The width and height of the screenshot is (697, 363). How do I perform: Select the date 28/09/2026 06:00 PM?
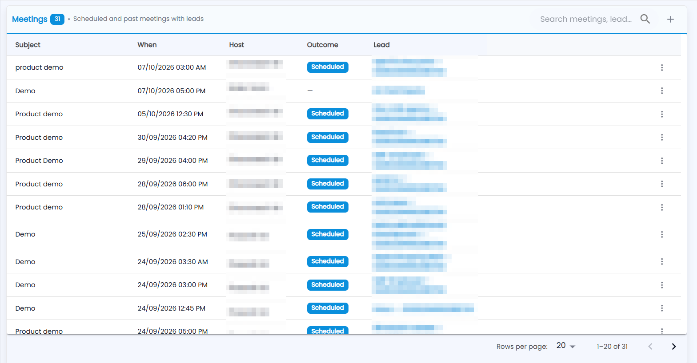tap(172, 184)
